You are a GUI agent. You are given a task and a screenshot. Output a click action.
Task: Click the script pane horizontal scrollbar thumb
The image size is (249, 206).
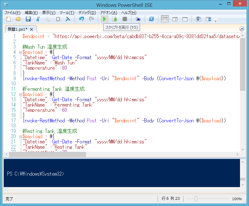point(48,154)
